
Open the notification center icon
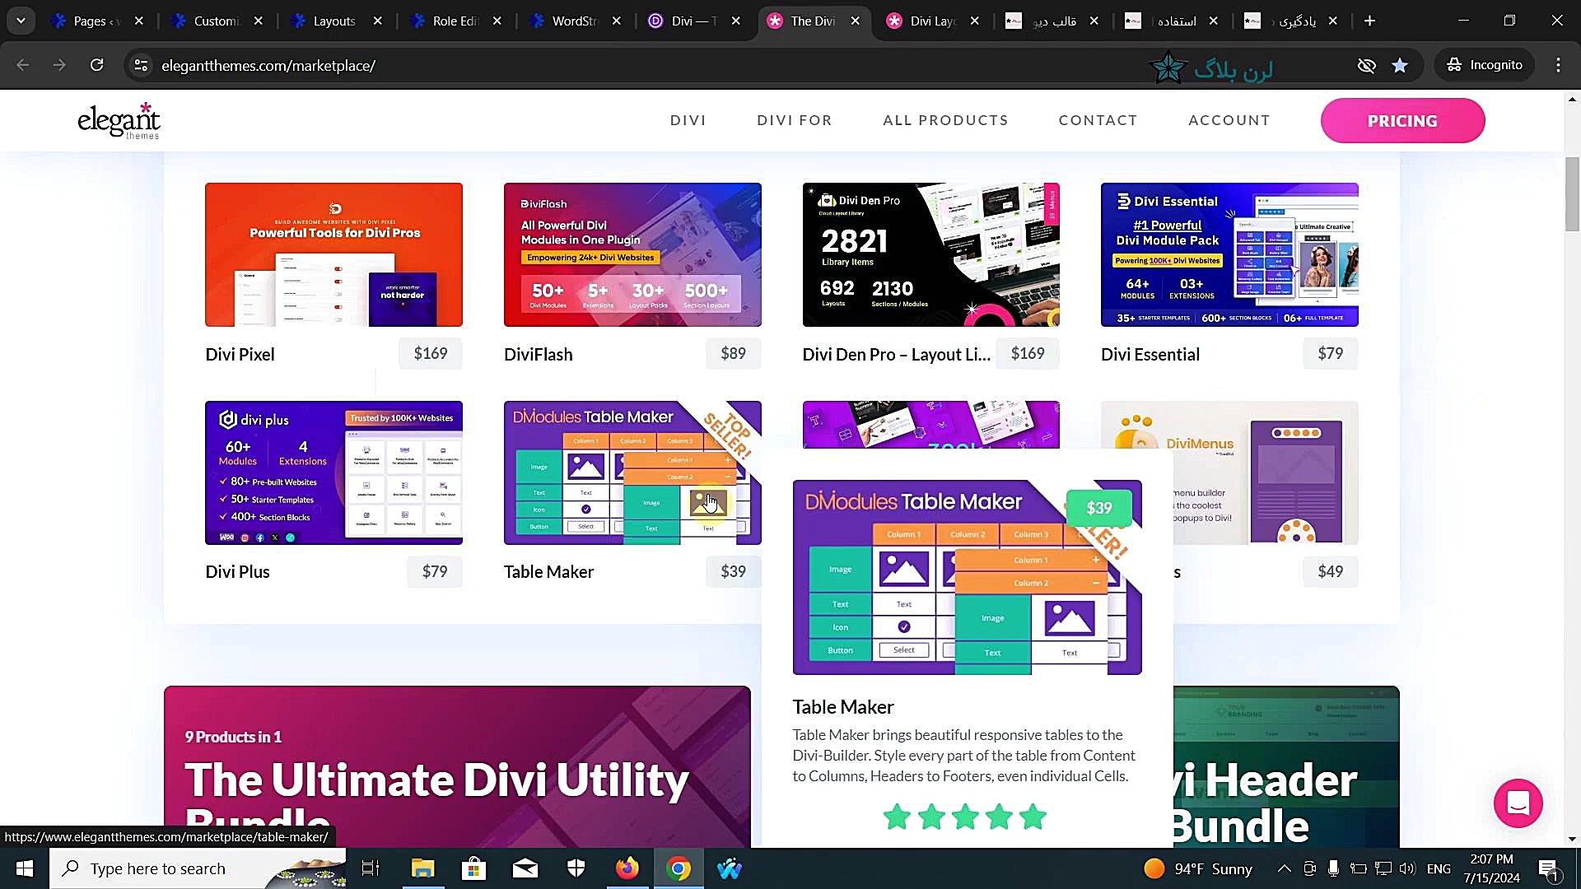1548,869
